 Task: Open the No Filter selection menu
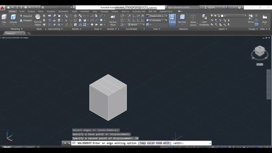click(182, 19)
